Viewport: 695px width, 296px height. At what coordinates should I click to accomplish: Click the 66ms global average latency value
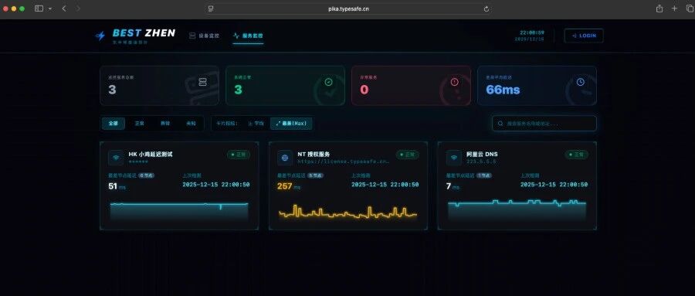pyautogui.click(x=503, y=90)
